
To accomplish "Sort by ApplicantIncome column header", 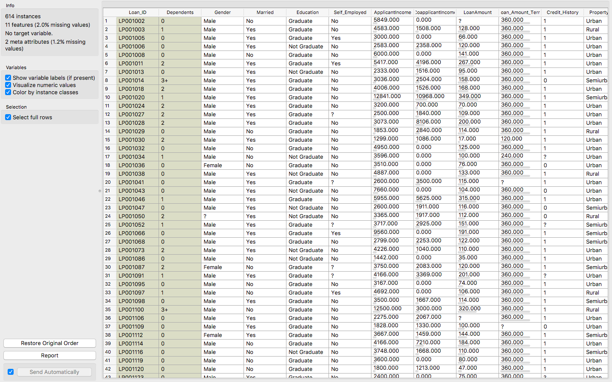I will coord(392,12).
